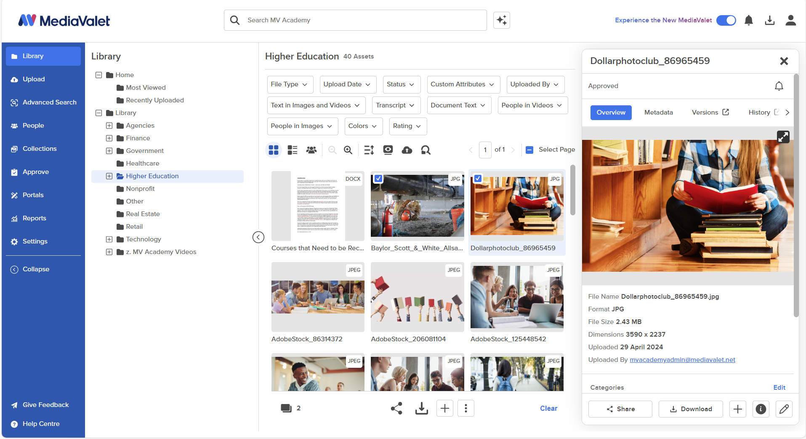
Task: Open Text in Images and Videos dropdown
Action: (316, 105)
